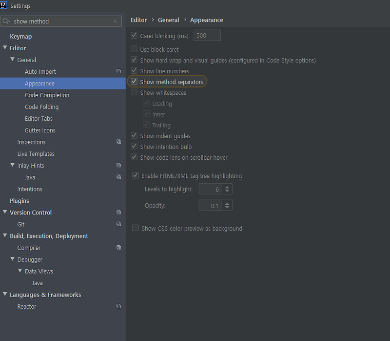
Task: Click the project-level icon beside Live Templates
Action: (118, 153)
